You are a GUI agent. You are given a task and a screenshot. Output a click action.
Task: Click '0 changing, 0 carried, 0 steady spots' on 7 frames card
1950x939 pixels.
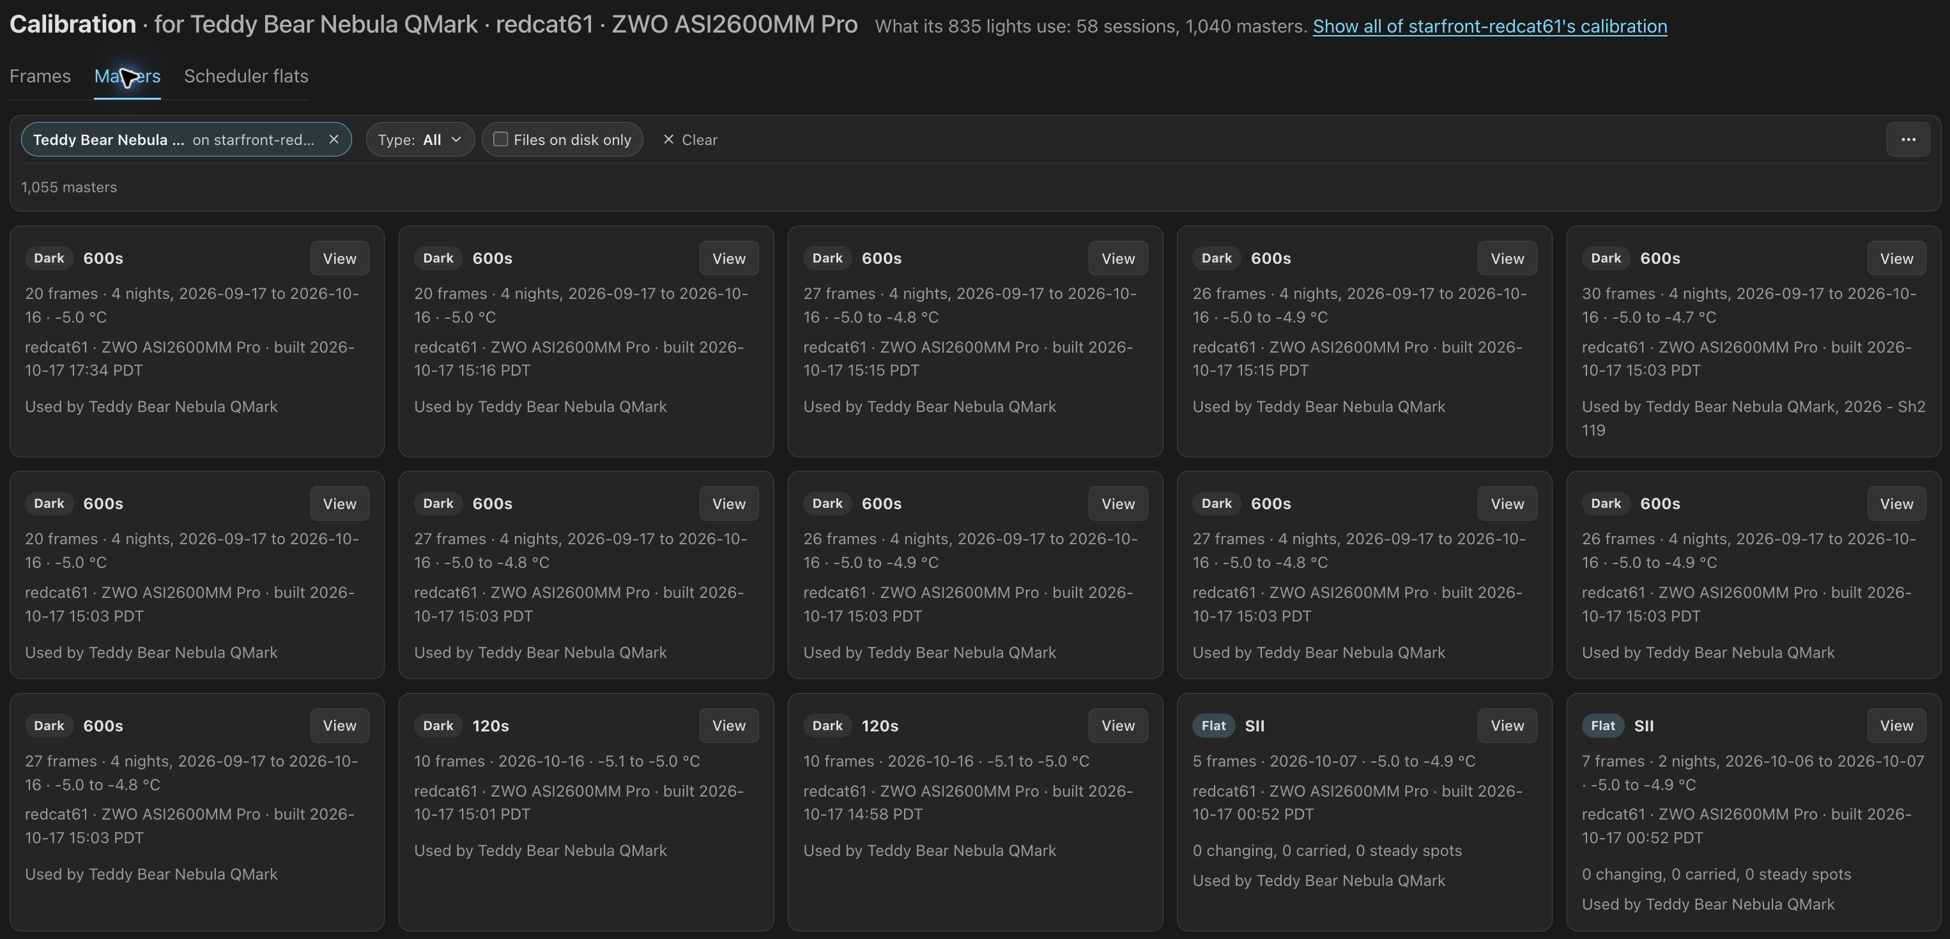click(x=1716, y=874)
